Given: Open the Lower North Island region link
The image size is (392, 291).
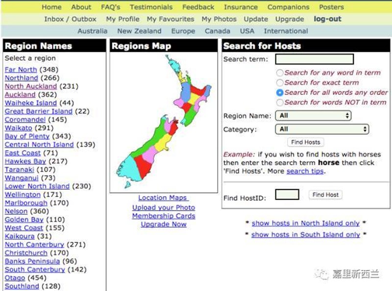Looking at the screenshot, I should [37, 186].
